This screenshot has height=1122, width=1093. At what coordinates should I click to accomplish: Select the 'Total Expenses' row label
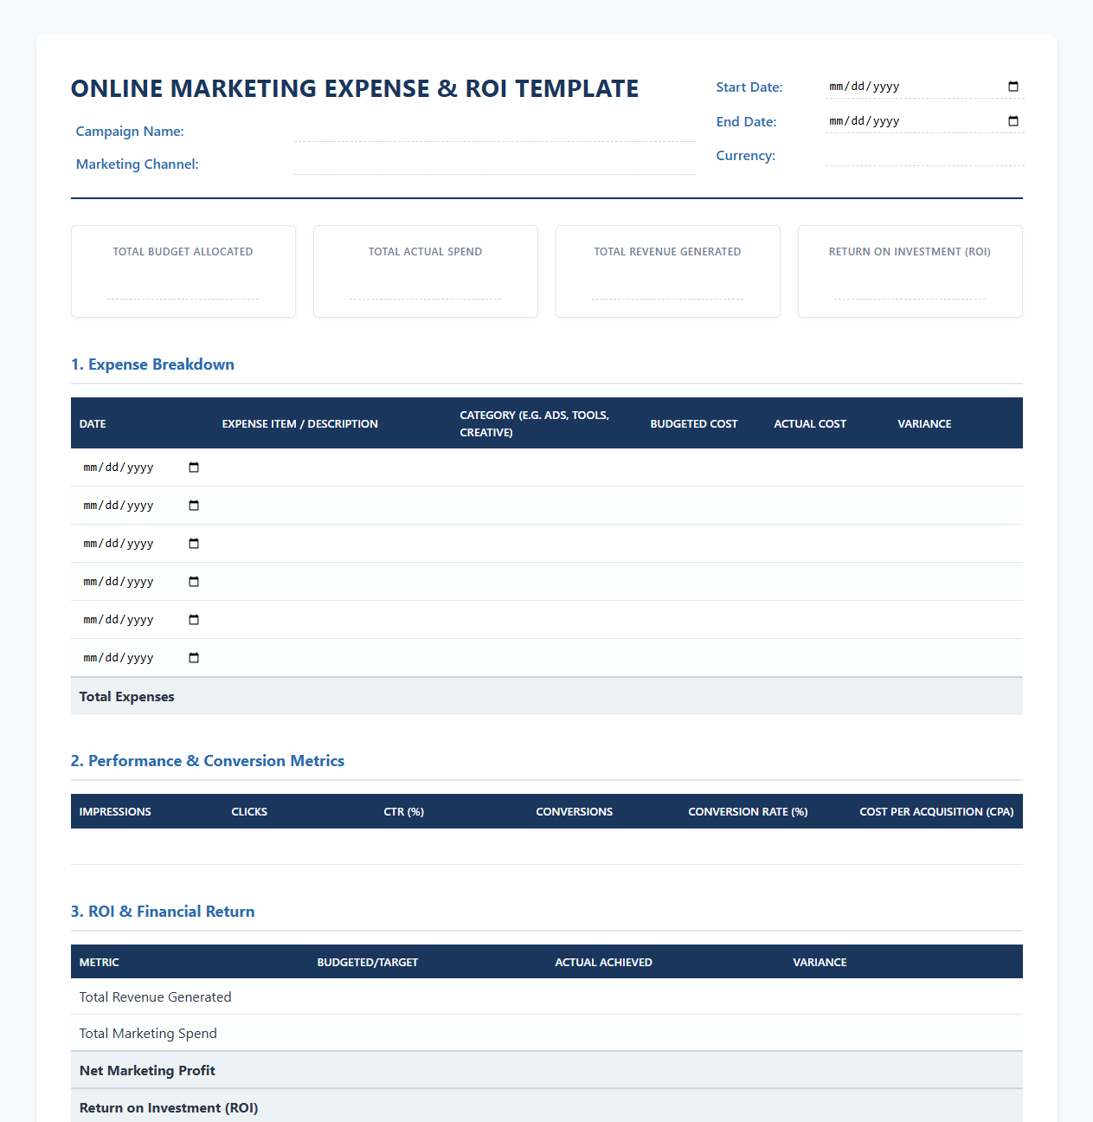126,697
